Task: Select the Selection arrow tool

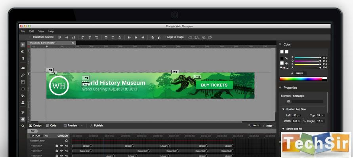Action: pyautogui.click(x=23, y=45)
